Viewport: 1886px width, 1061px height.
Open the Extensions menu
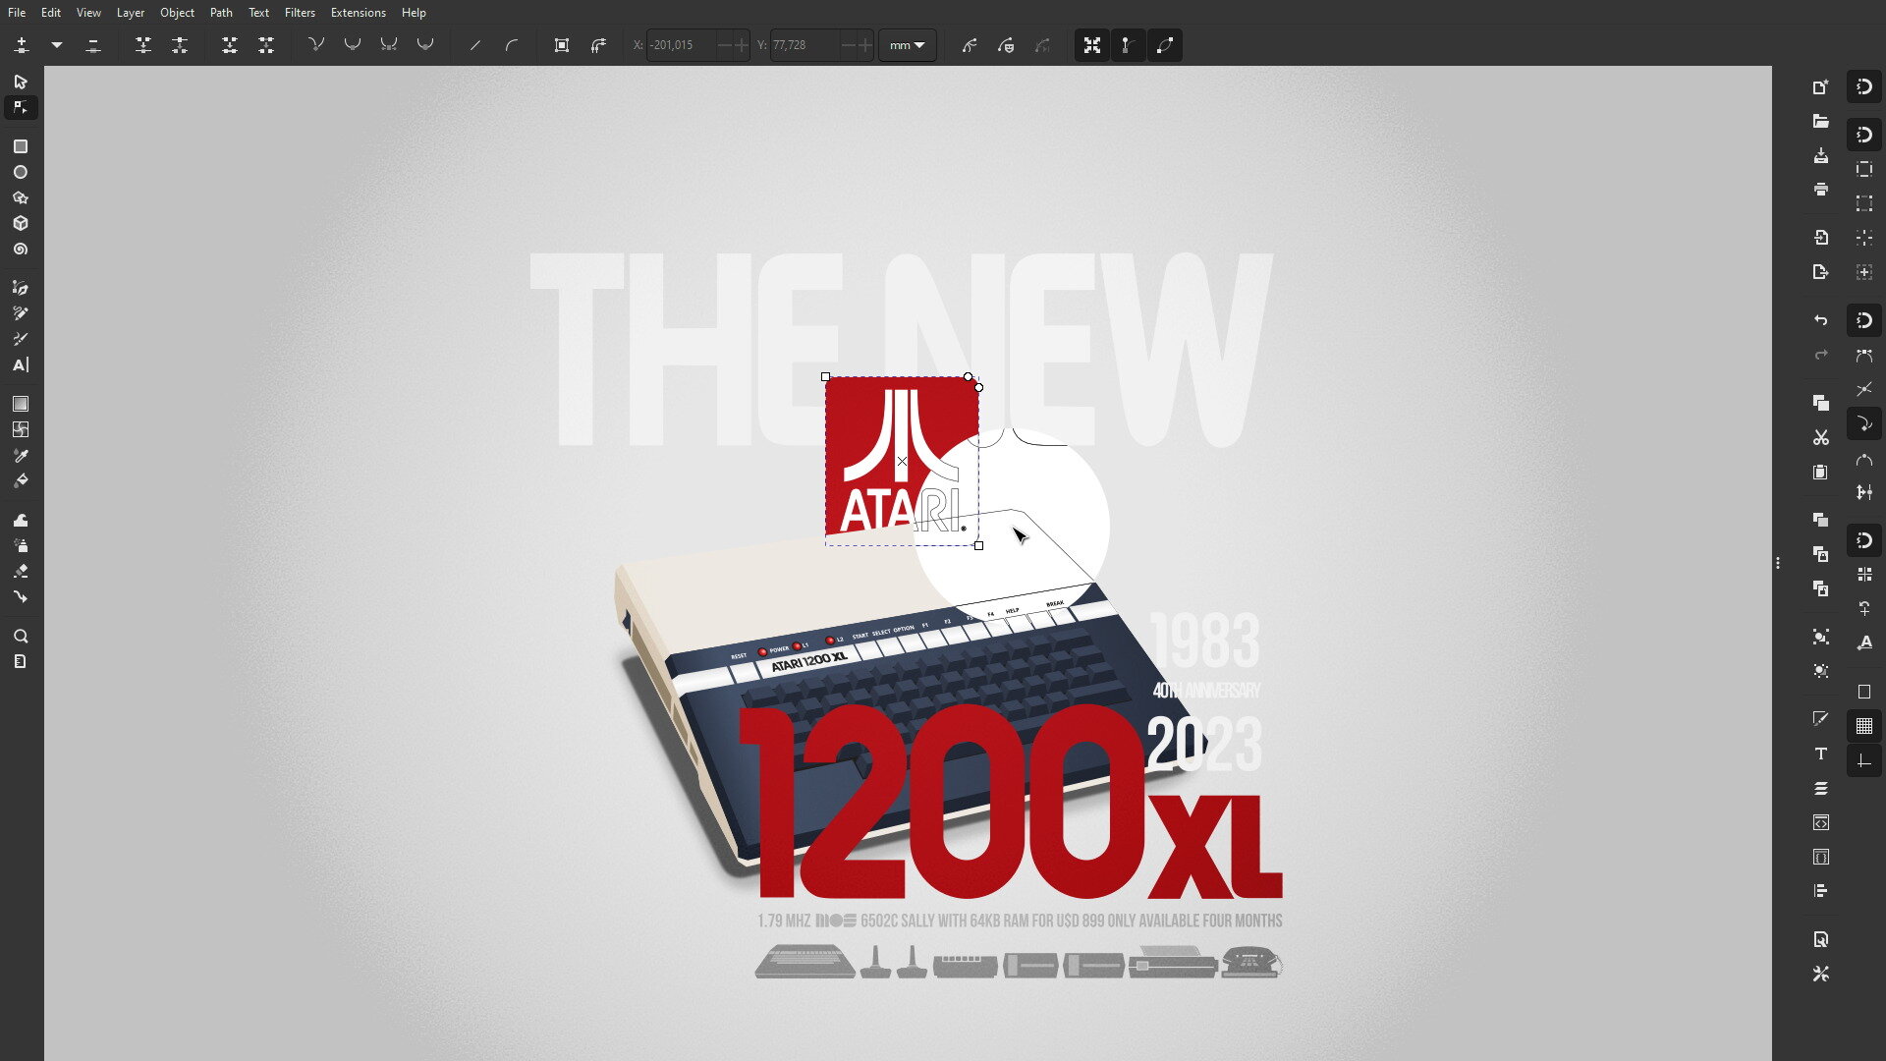tap(358, 13)
